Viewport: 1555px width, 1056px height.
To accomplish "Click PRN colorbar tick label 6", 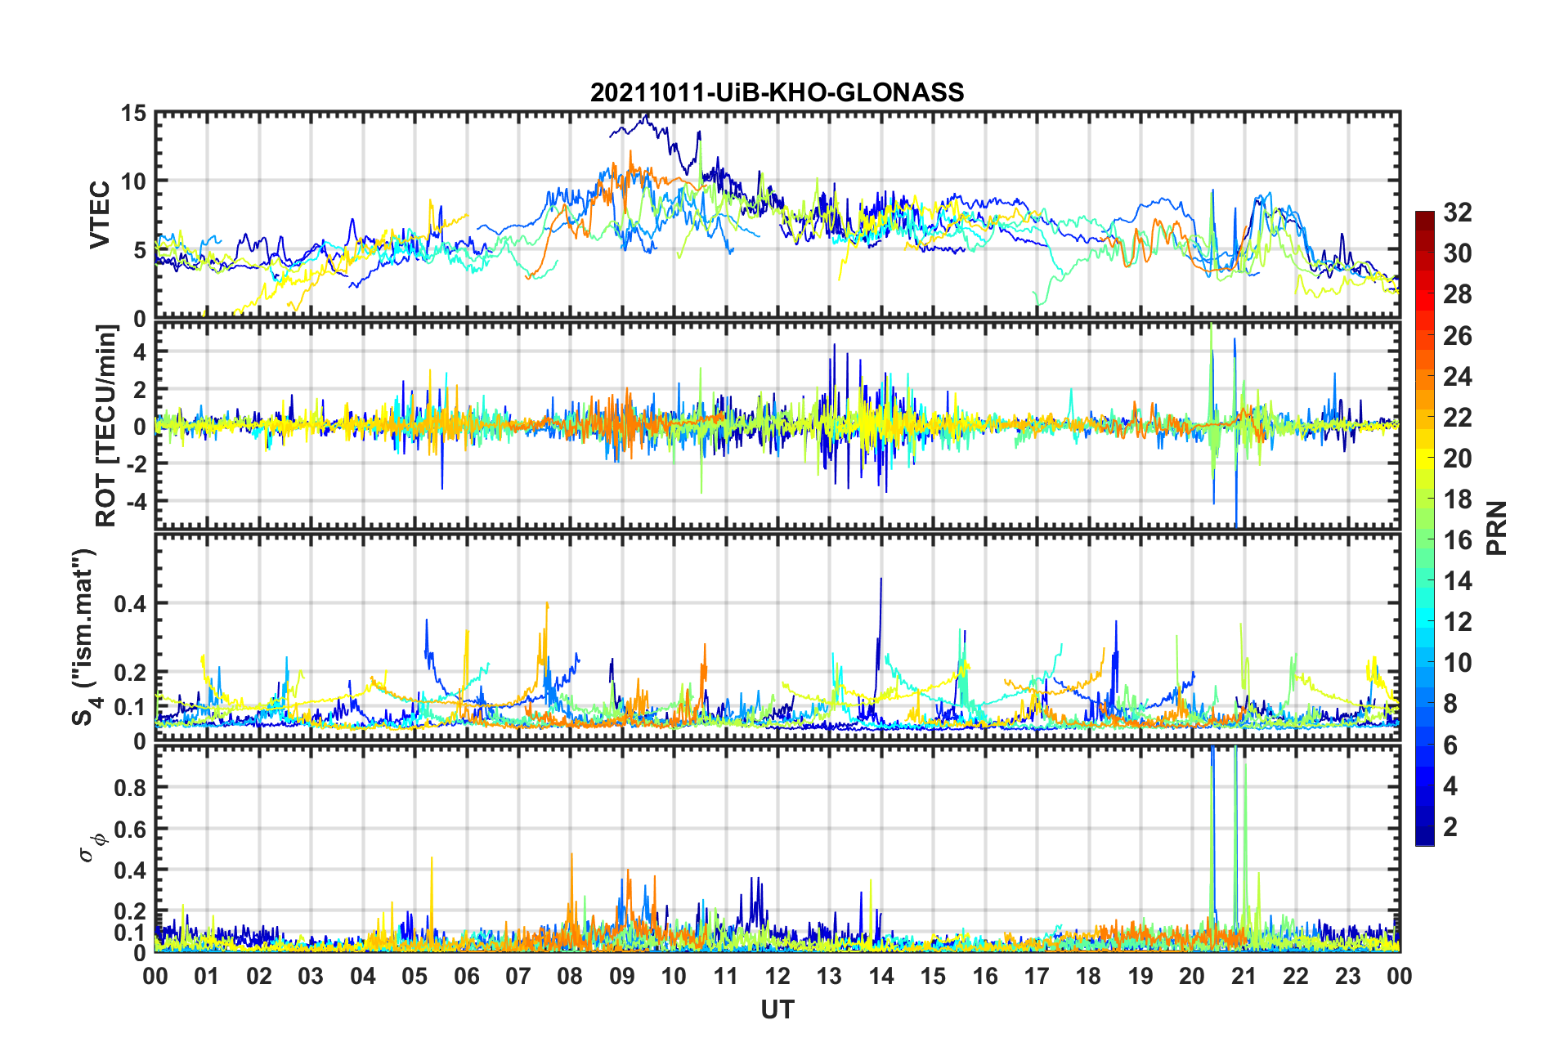I will 1450,745.
